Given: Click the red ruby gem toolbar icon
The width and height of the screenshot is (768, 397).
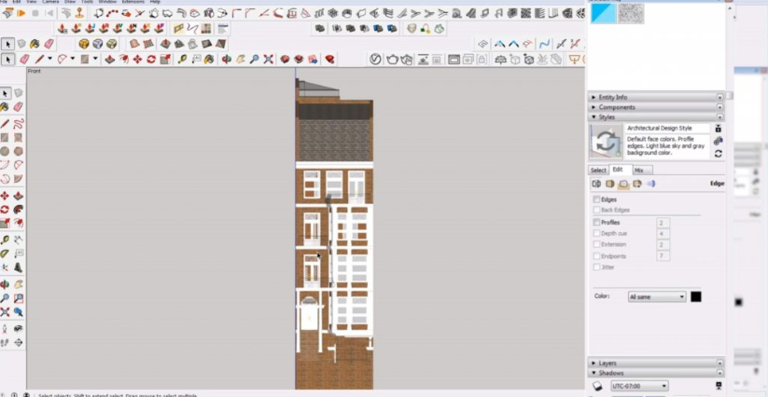Looking at the screenshot, I should [x=329, y=60].
